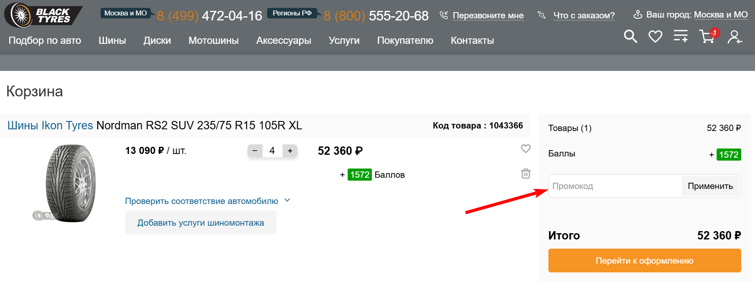Open the site search magnifier icon
The image size is (755, 282).
click(630, 37)
